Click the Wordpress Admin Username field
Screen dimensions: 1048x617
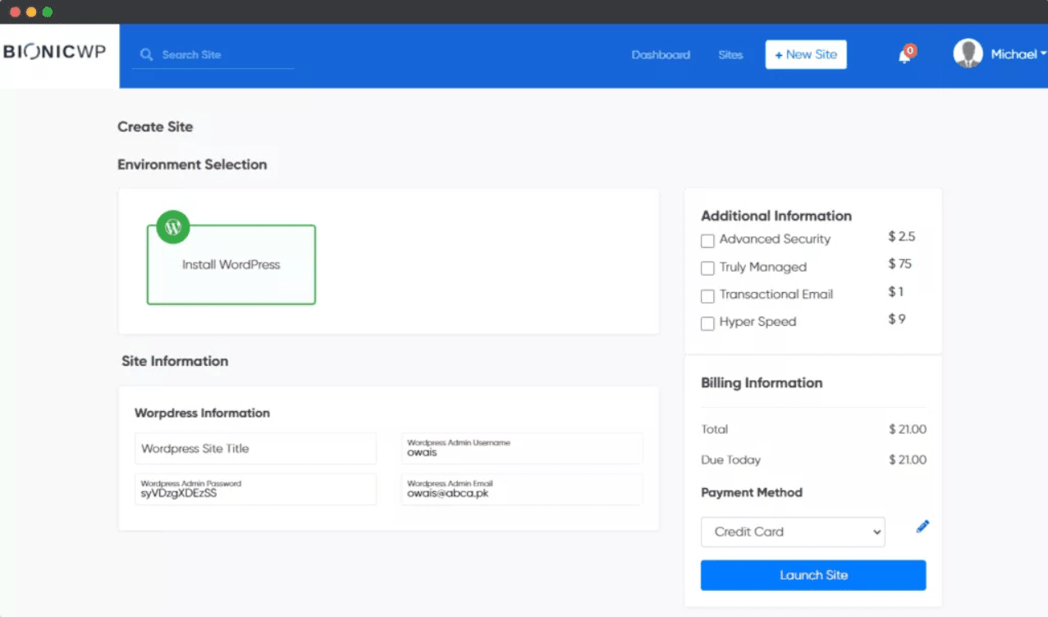[x=522, y=449]
